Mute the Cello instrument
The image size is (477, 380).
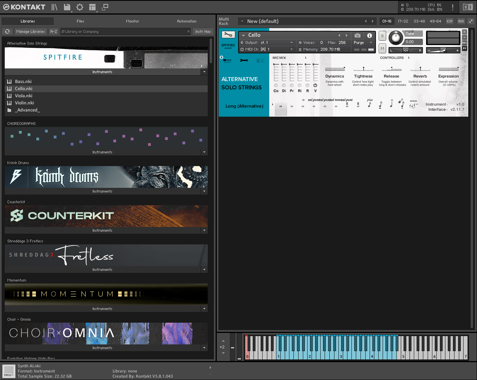click(382, 48)
